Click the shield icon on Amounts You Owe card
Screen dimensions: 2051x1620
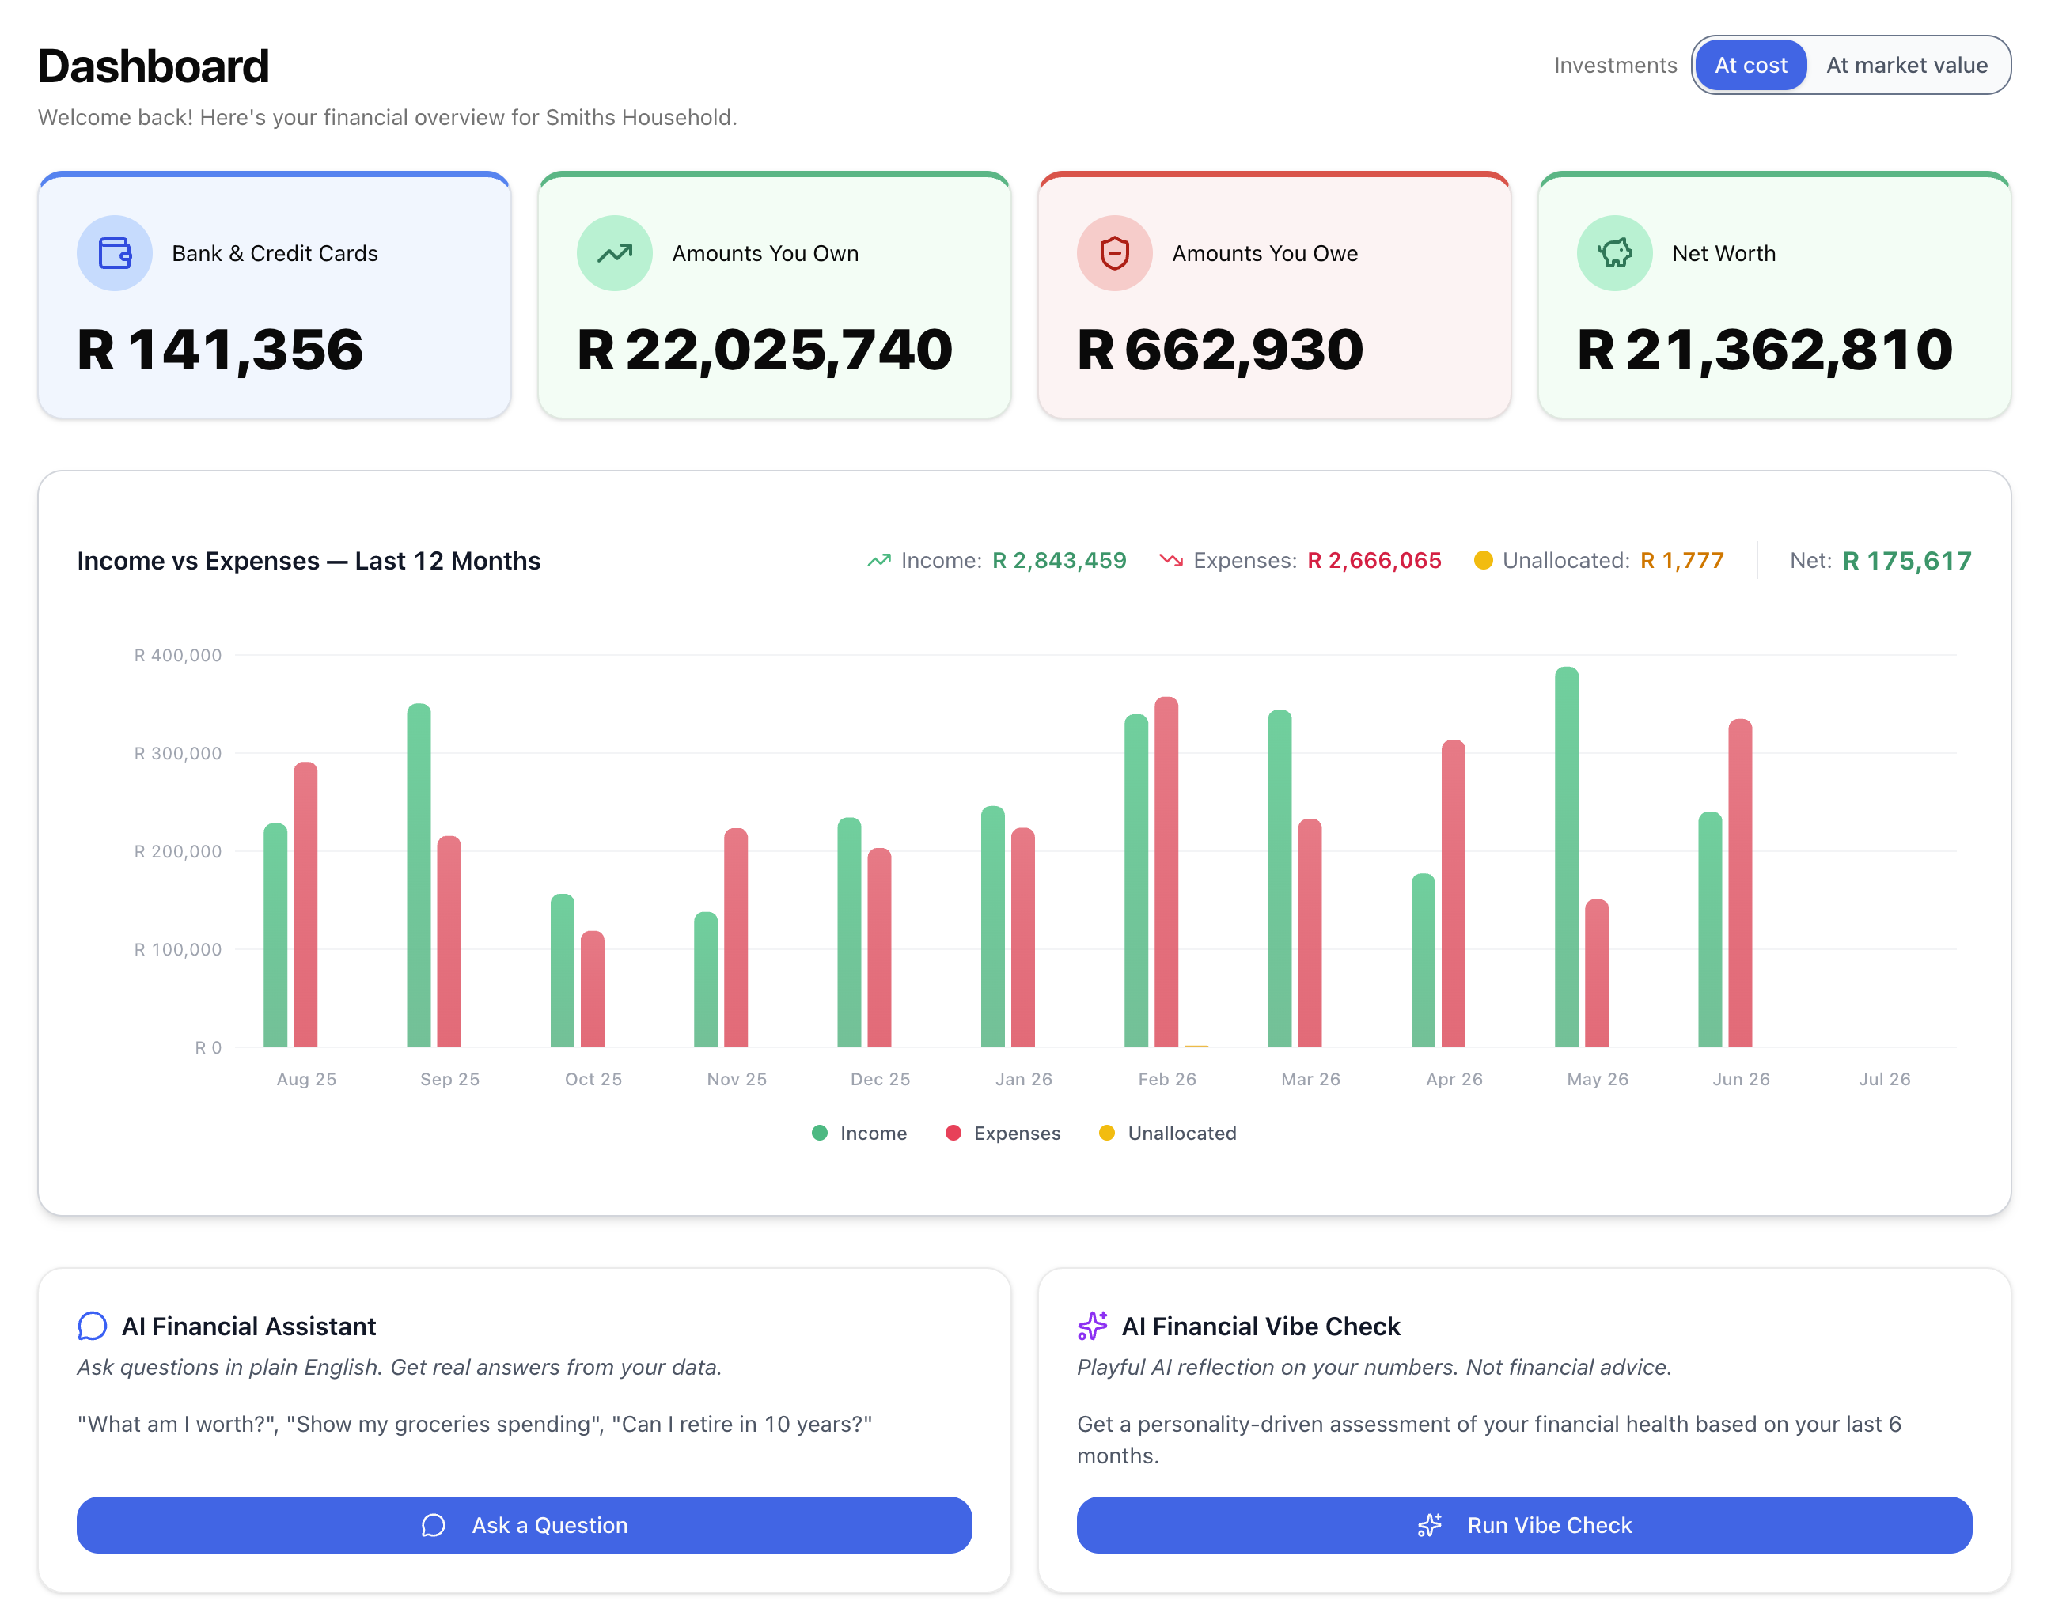click(1115, 253)
